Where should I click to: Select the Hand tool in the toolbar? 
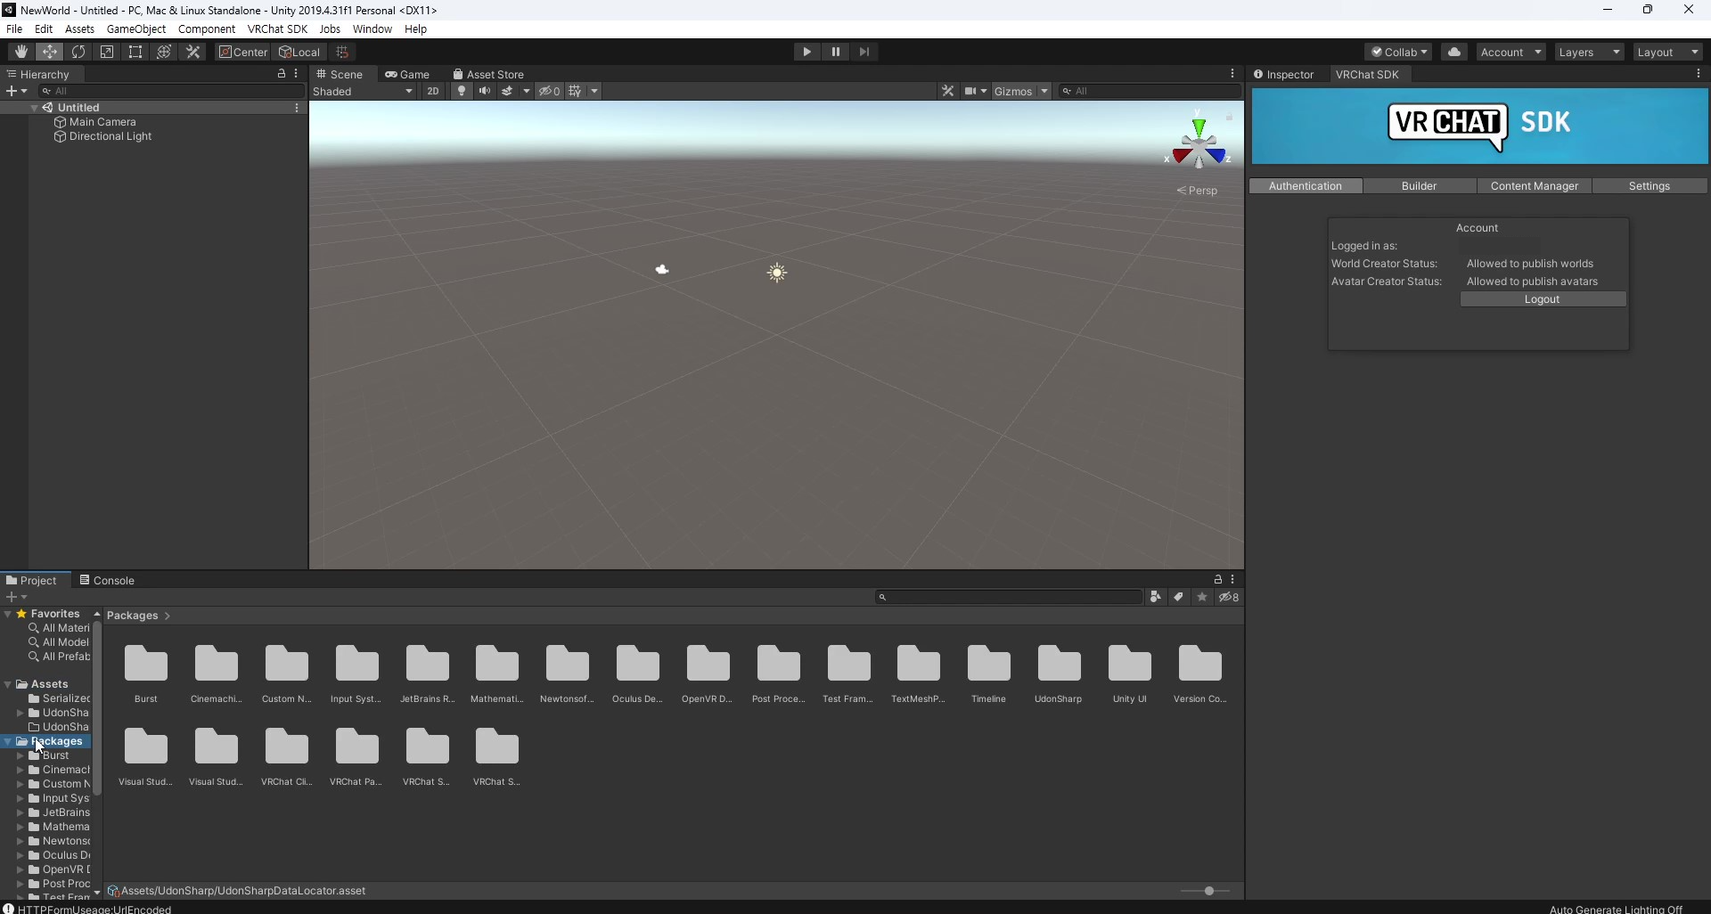[x=20, y=52]
